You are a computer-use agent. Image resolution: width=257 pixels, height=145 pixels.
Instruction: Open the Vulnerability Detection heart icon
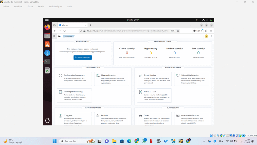tap(178, 76)
